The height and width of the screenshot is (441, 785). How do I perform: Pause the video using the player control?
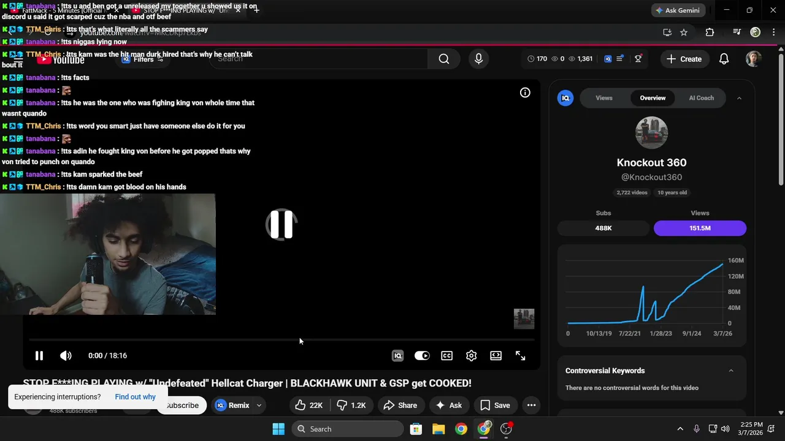point(39,355)
